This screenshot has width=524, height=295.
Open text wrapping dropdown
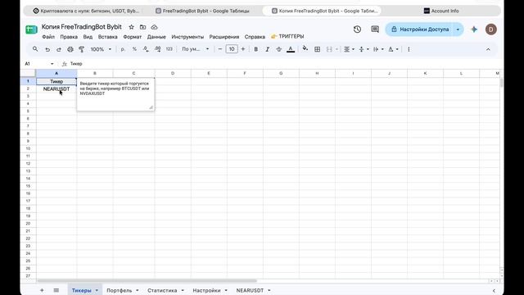378,49
